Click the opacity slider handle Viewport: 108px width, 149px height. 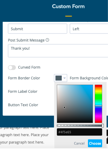coord(103,126)
